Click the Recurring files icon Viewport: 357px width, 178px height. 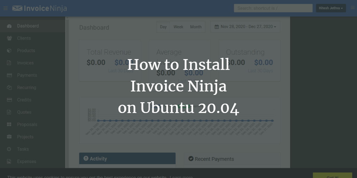click(9, 87)
